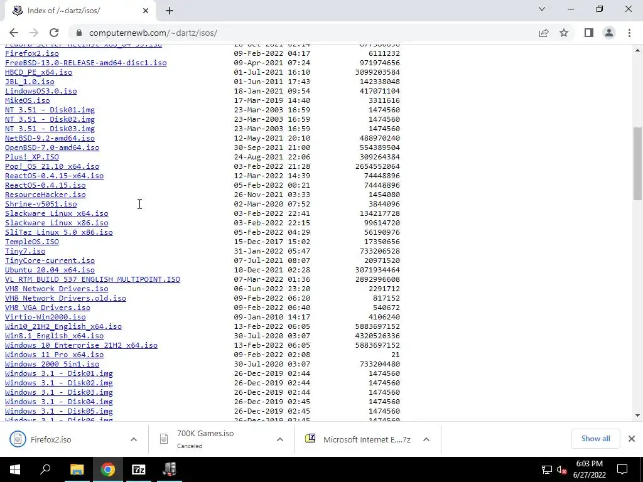This screenshot has width=643, height=482.
Task: Show the clock and calendar
Action: (589, 469)
